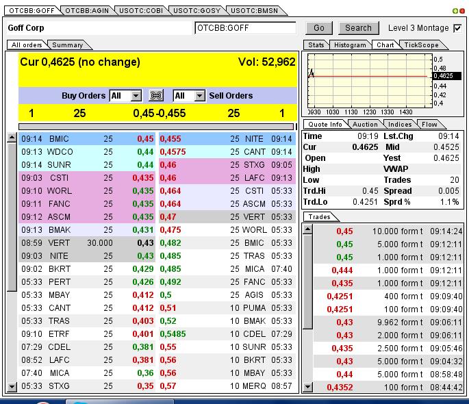Click the 9.962 trade at 09:06:11
Screen dimensions: 469x404
tap(388, 323)
